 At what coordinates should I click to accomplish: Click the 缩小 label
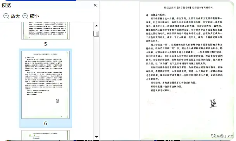[x=34, y=16]
